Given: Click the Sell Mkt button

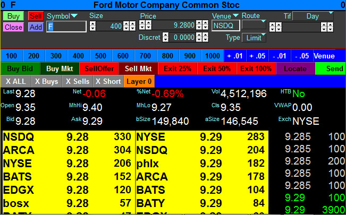Looking at the screenshot, I should [x=138, y=68].
